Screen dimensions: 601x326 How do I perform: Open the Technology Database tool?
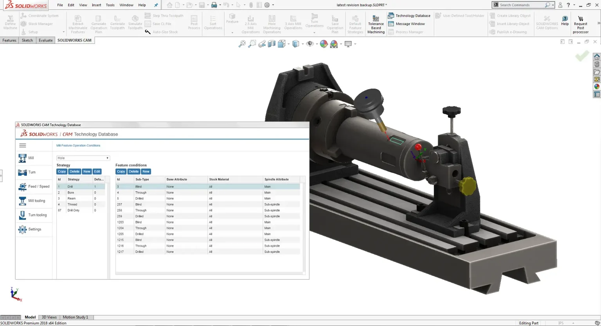pyautogui.click(x=409, y=16)
